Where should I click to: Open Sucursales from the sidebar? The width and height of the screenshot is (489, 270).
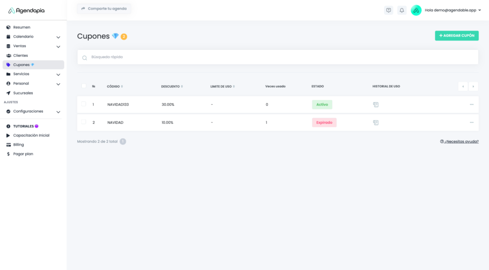[23, 93]
